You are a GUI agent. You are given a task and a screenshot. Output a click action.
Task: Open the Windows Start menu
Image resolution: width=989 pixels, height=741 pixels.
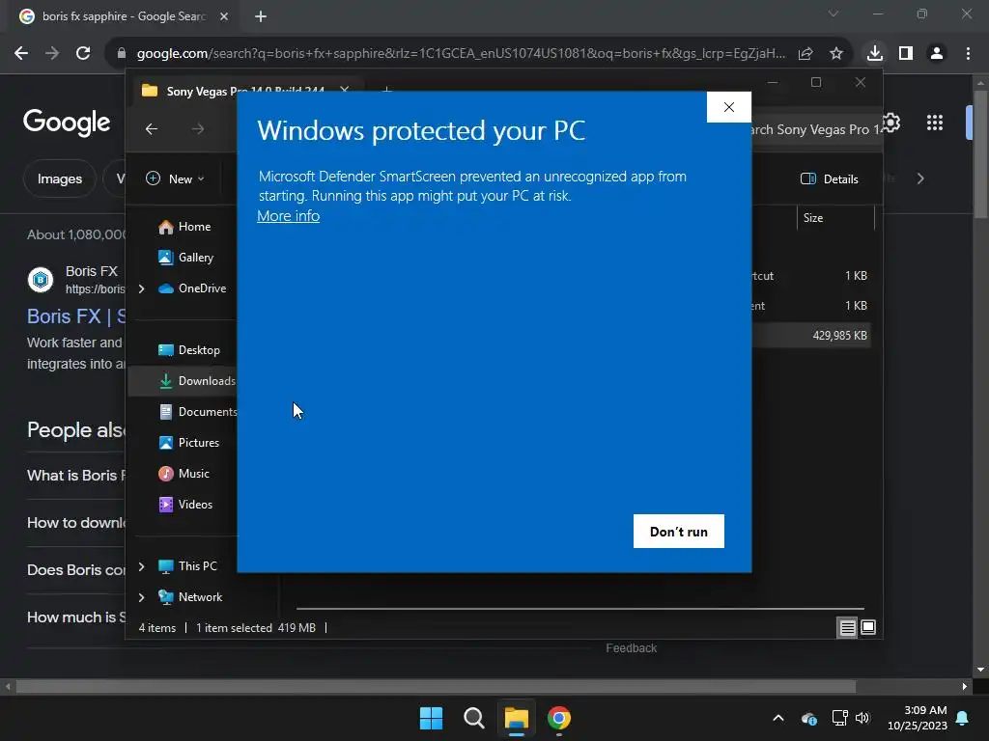pyautogui.click(x=432, y=718)
